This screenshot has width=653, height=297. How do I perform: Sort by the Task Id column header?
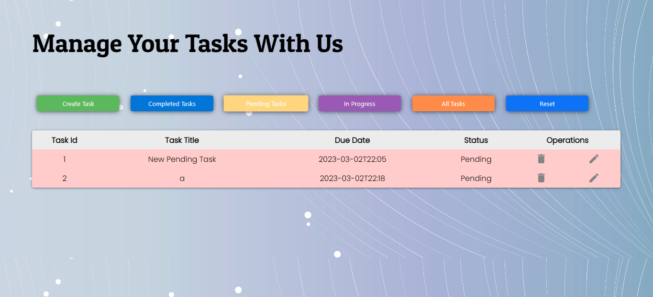pyautogui.click(x=64, y=140)
